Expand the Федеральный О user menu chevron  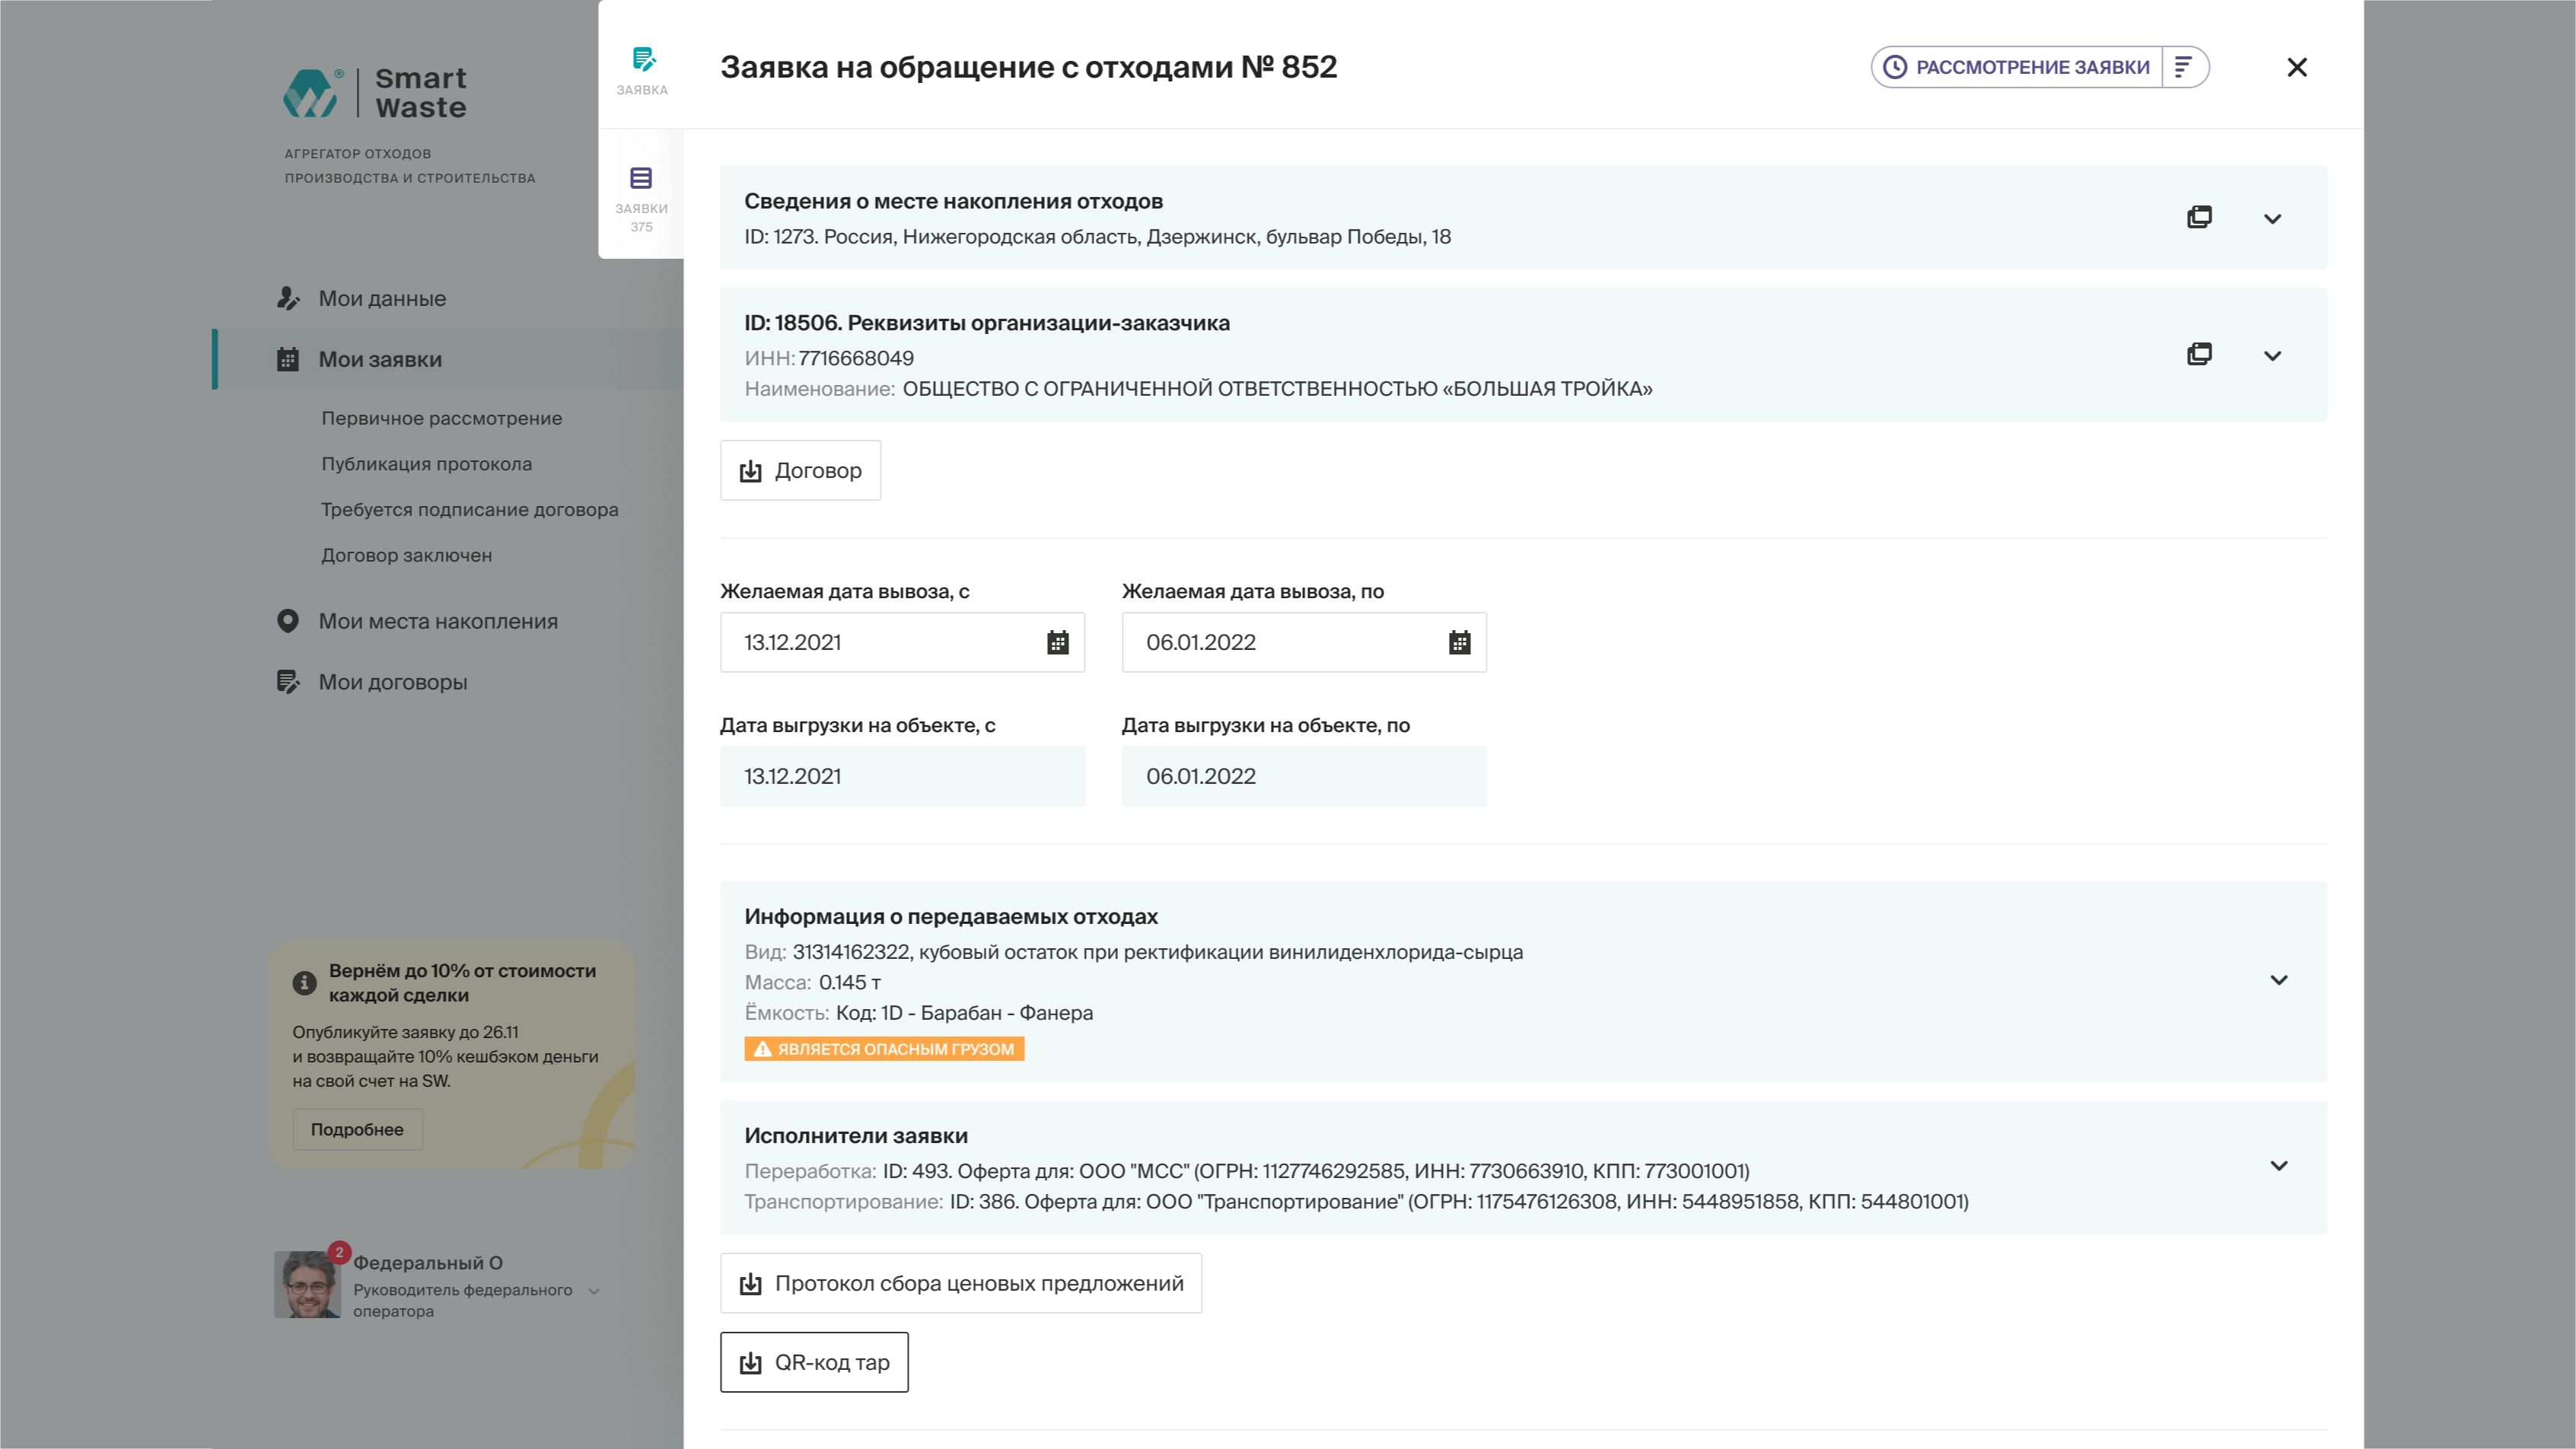tap(594, 1291)
